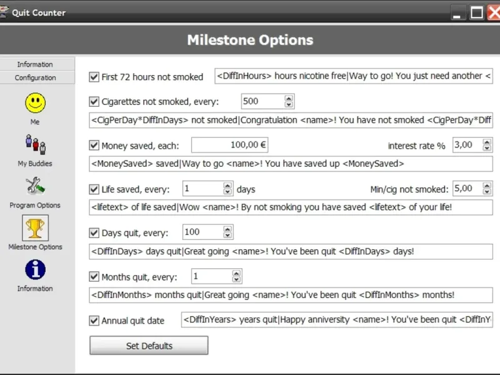Click the Days quit spinner arrows

click(x=227, y=232)
